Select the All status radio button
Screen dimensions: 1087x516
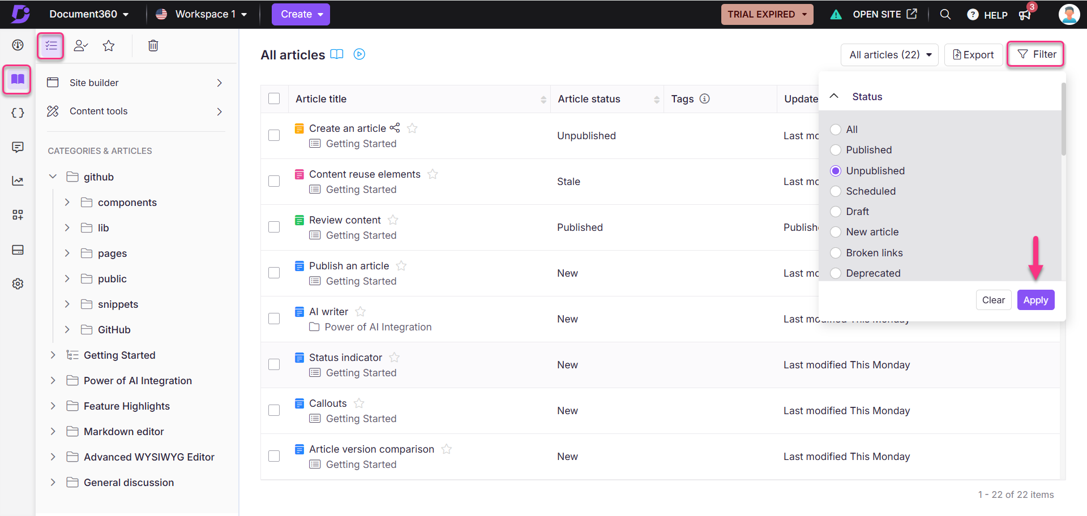coord(836,130)
